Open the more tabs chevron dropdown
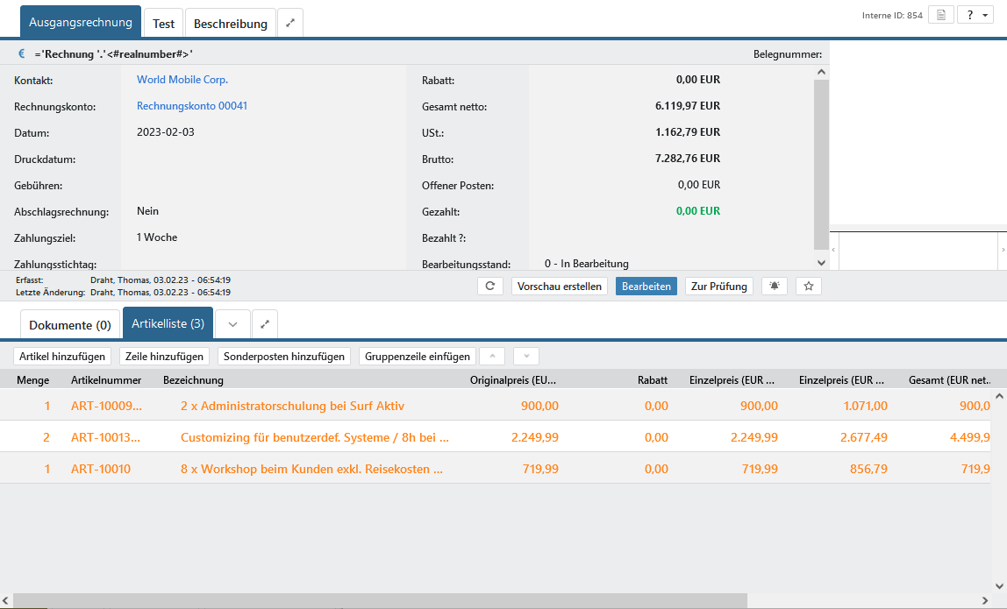The width and height of the screenshot is (1007, 609). [232, 324]
